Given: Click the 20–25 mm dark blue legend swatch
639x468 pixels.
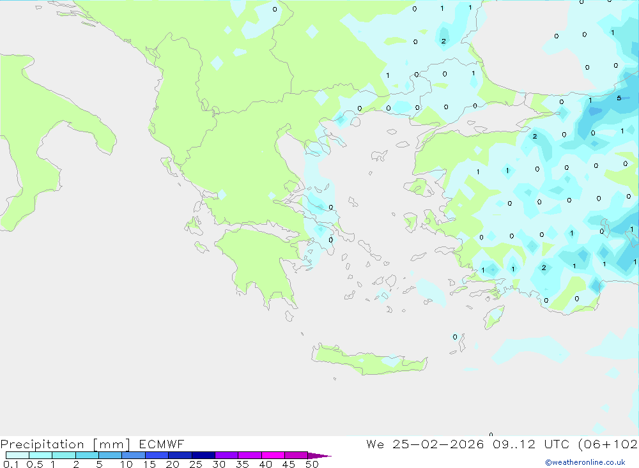Looking at the screenshot, I should 180,455.
